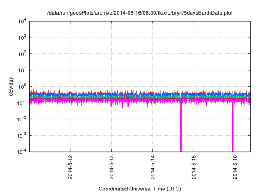This screenshot has width=276, height=193.
Task: Click the 10^4 y-axis tick label
Action: coord(22,22)
